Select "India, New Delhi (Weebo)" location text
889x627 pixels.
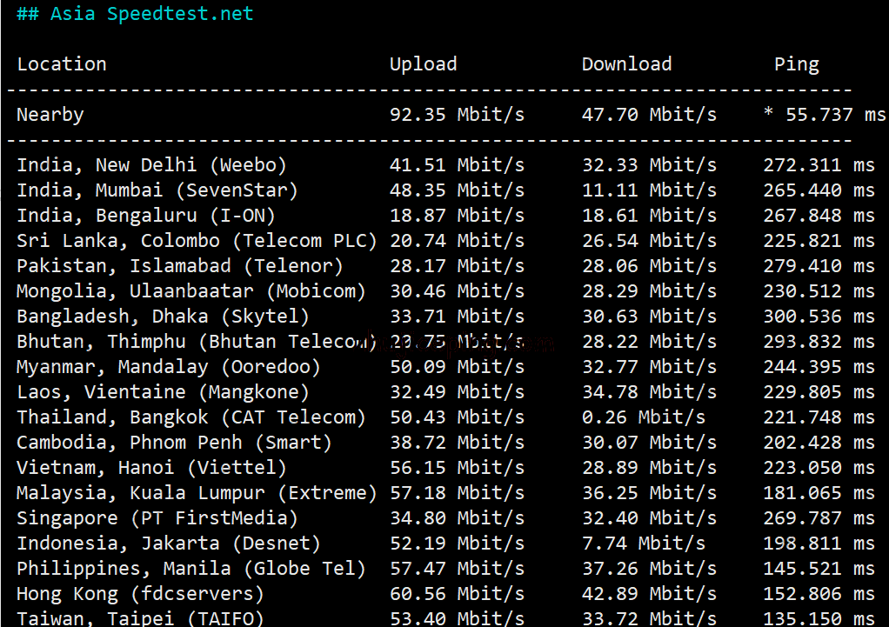[151, 165]
